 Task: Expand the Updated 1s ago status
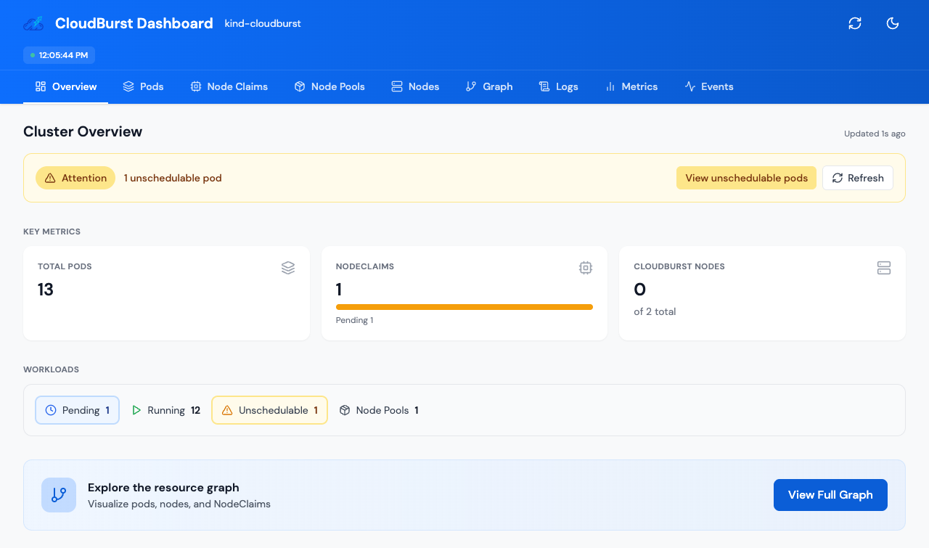coord(874,134)
